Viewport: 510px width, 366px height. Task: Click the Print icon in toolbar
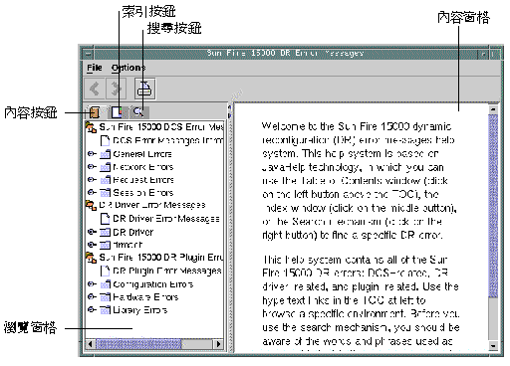[144, 89]
